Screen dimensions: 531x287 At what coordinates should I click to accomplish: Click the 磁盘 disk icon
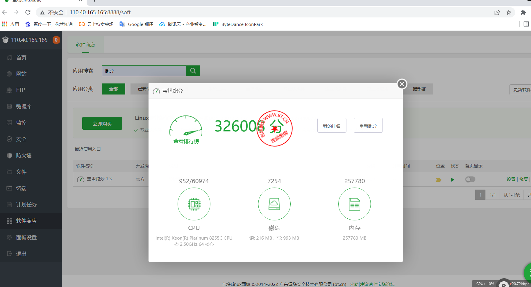[274, 204]
